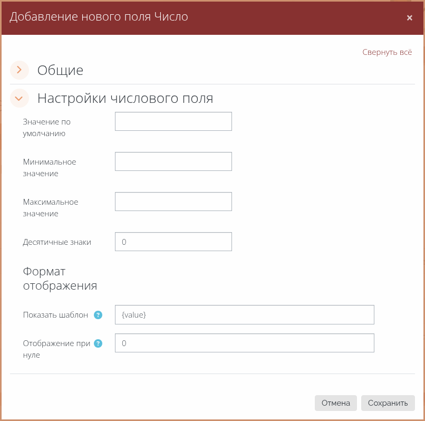
Task: Select the 'Максимальное значение' input field
Action: 173,202
